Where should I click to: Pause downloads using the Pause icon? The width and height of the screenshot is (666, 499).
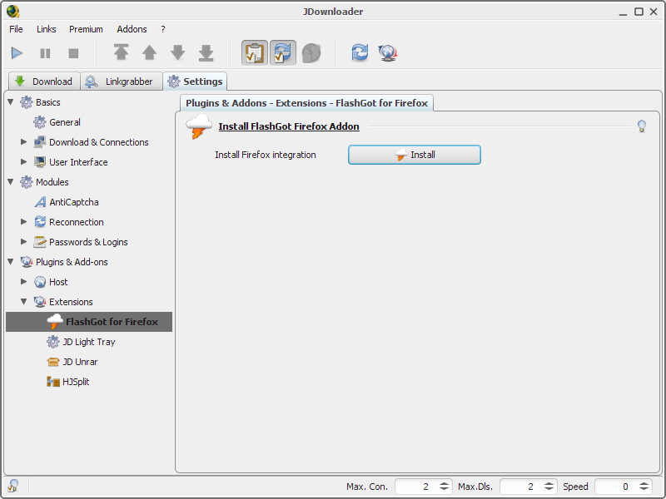point(45,52)
